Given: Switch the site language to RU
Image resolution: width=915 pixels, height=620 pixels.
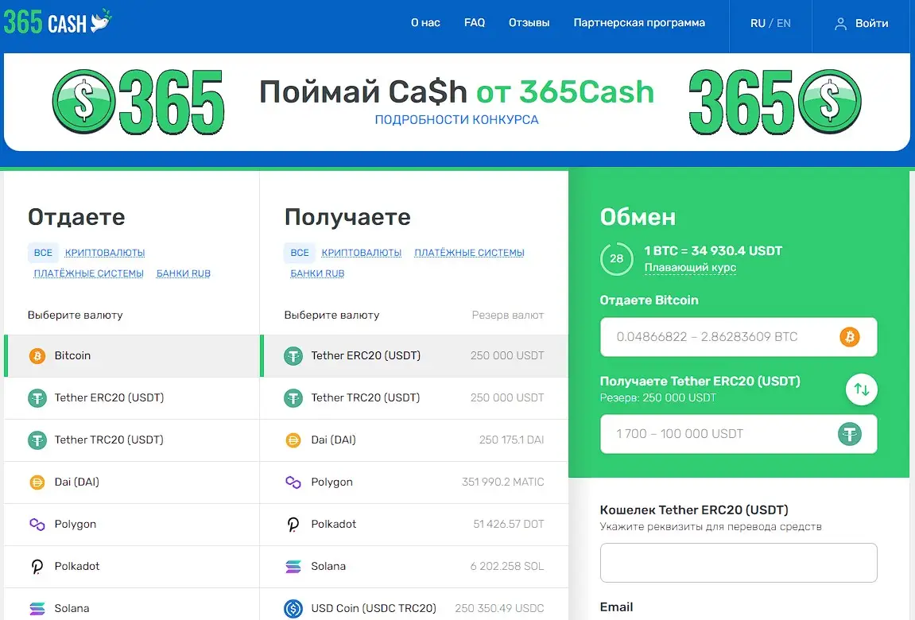Looking at the screenshot, I should coord(758,23).
